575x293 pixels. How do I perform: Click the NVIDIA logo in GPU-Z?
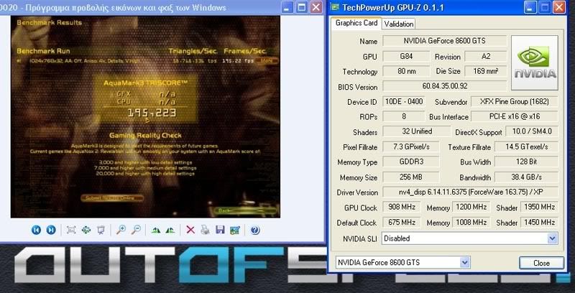[x=535, y=62]
